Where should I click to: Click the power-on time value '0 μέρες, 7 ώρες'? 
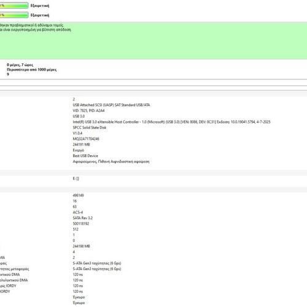(x=20, y=65)
